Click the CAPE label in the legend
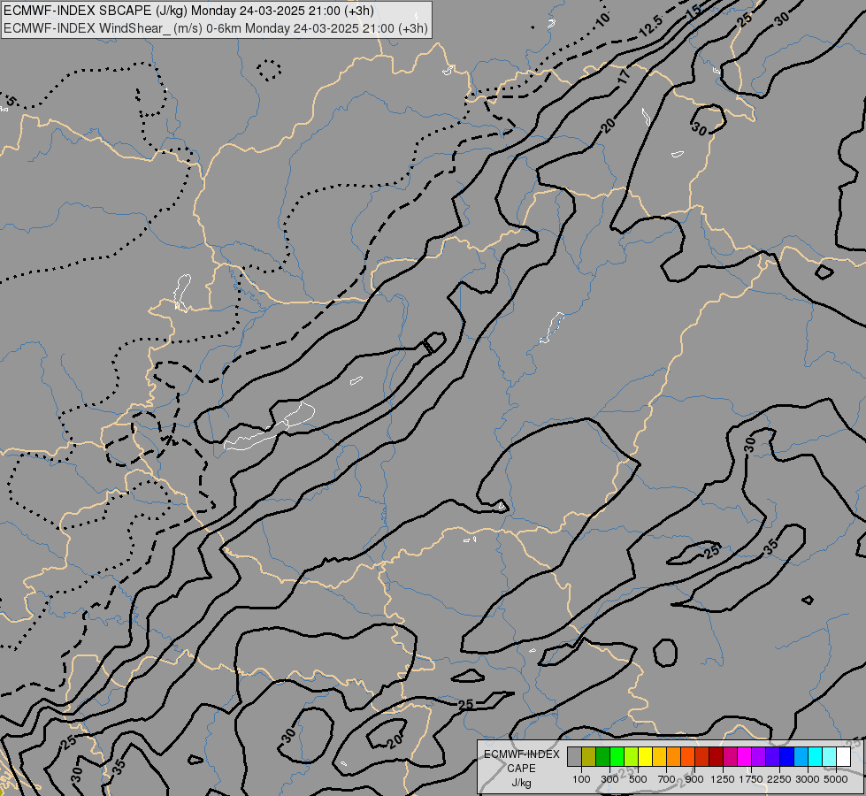This screenshot has width=866, height=796. pyautogui.click(x=521, y=769)
